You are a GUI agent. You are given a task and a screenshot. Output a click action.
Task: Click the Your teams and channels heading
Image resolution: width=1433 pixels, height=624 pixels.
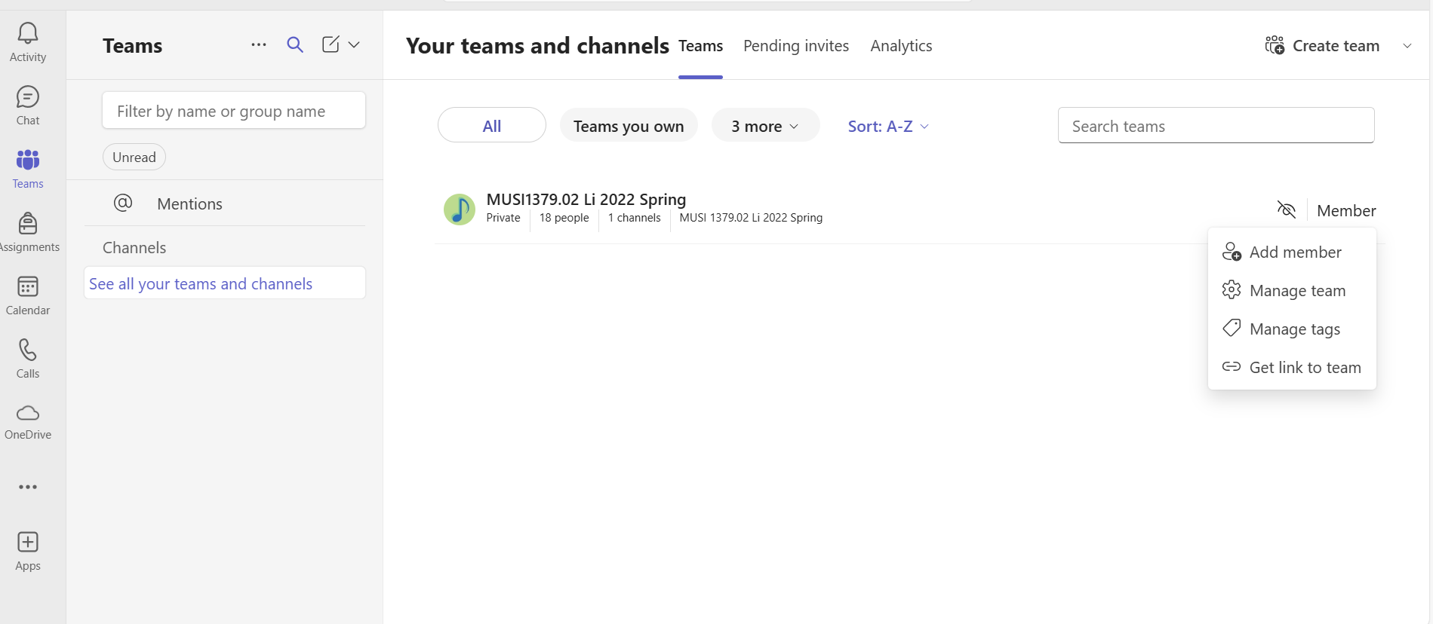click(537, 46)
